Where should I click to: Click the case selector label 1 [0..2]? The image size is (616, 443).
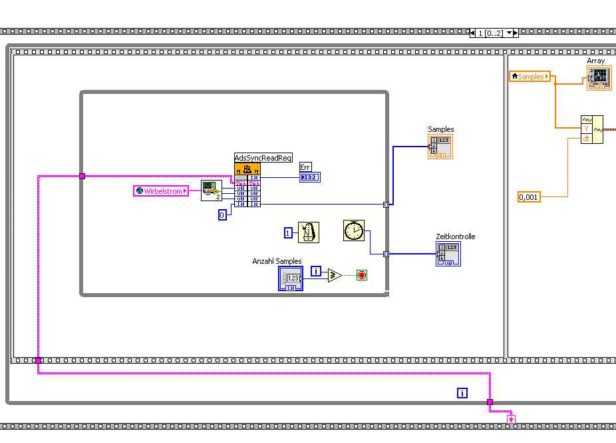point(490,33)
